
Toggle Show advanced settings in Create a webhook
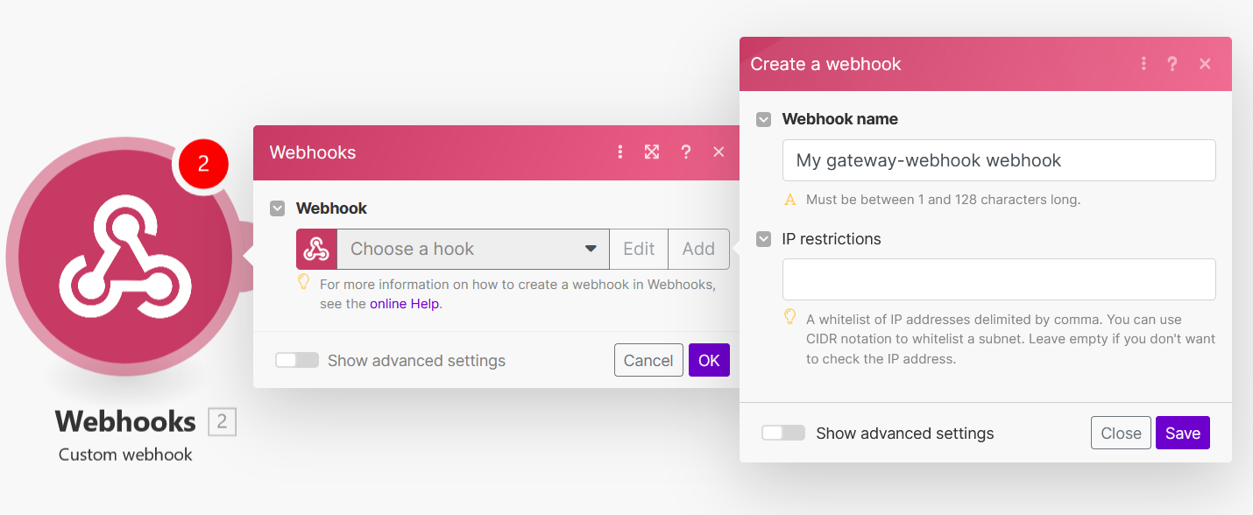[x=783, y=433]
